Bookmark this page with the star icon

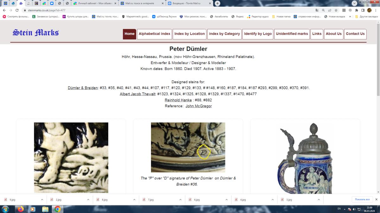pos(336,10)
